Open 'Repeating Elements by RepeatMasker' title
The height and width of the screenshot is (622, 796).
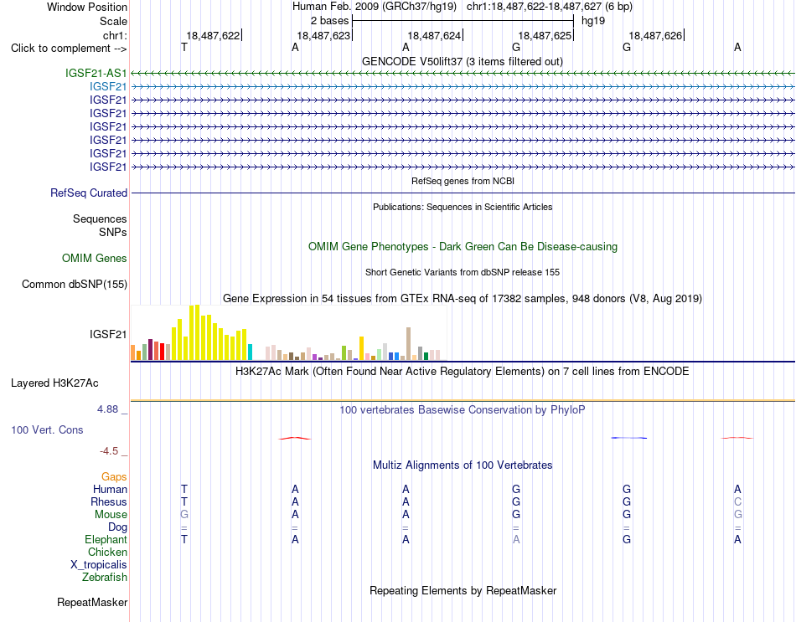[x=463, y=590]
